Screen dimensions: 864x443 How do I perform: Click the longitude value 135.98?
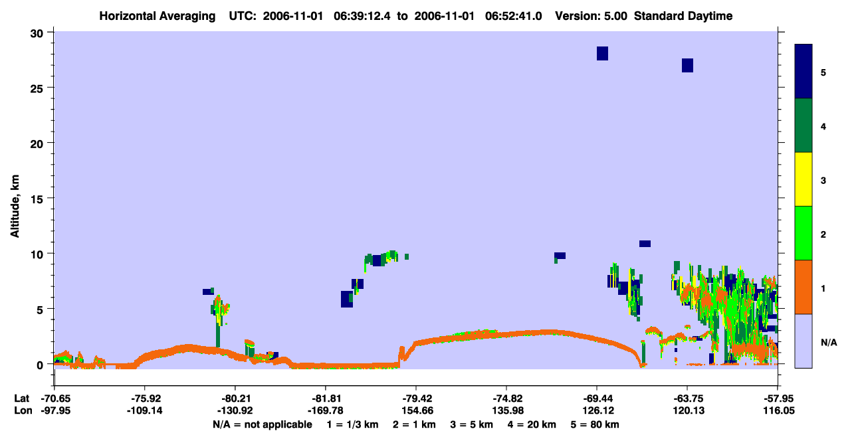[x=506, y=410]
